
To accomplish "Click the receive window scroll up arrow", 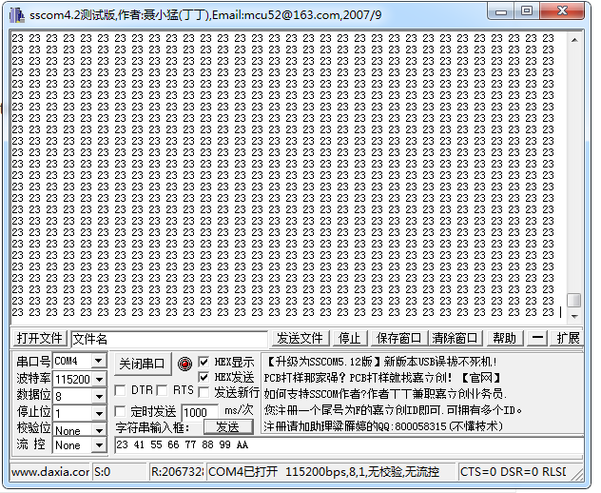I will 574,40.
